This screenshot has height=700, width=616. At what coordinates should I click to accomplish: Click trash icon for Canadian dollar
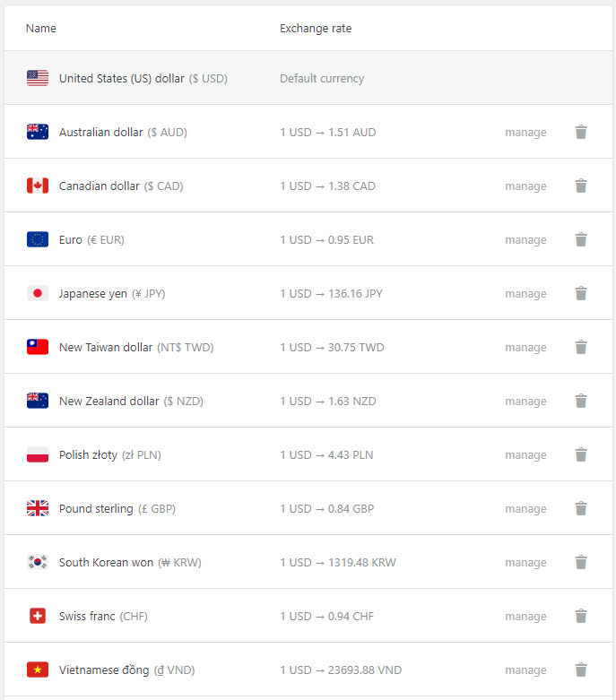point(581,186)
